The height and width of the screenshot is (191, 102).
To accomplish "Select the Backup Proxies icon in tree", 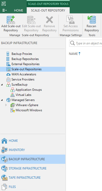I will point(8,54).
